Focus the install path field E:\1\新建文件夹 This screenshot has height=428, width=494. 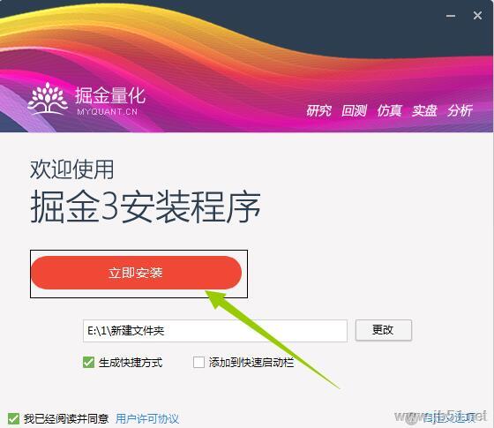pos(215,331)
